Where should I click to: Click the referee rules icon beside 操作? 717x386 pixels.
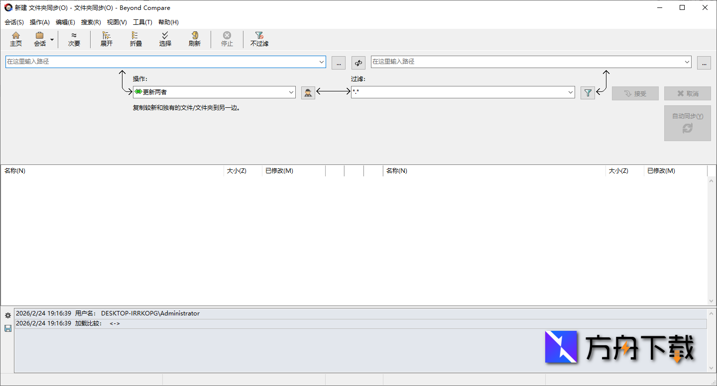(308, 93)
